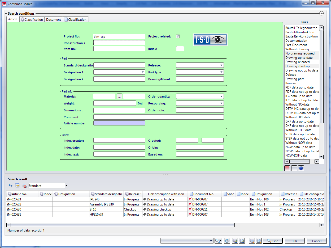Viewport: 331px width, 248px height.
Task: Select the Itemised link
Action: [291, 83]
